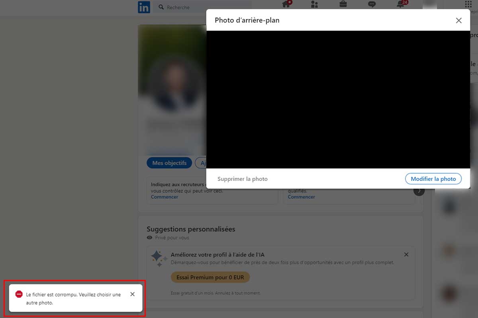The image size is (478, 318).
Task: Click the black background photo preview
Action: (x=338, y=99)
